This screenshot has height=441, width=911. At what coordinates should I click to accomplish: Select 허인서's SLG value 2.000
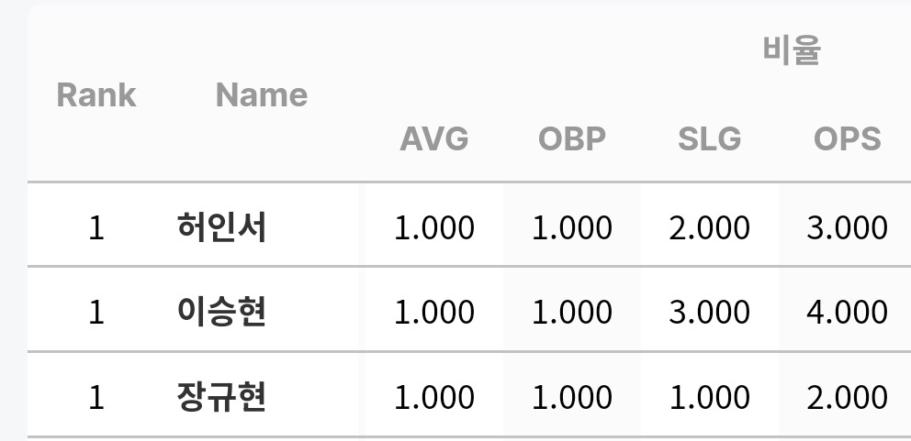[x=709, y=226]
